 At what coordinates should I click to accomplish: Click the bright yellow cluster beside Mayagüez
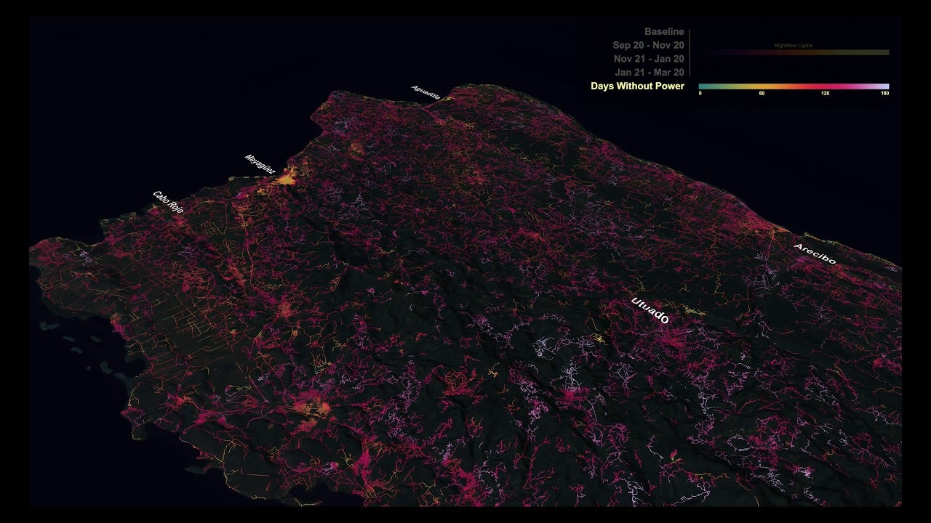[x=288, y=177]
